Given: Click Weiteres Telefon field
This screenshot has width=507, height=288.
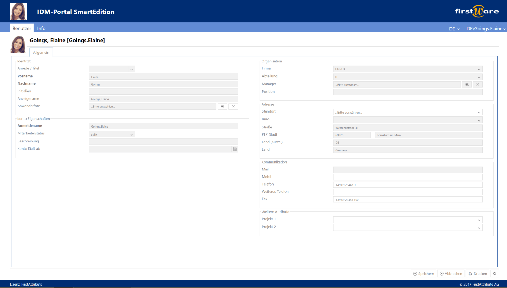Looking at the screenshot, I should tap(408, 192).
